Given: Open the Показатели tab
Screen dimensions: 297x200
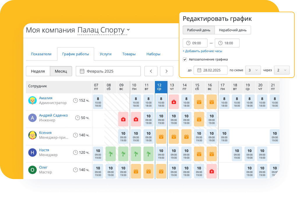Looking at the screenshot, I should [41, 54].
